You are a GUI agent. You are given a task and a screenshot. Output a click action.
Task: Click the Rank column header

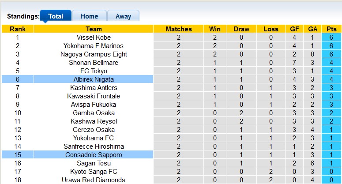pyautogui.click(x=18, y=29)
